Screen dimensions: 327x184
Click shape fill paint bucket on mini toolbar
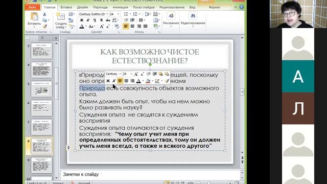click(148, 81)
